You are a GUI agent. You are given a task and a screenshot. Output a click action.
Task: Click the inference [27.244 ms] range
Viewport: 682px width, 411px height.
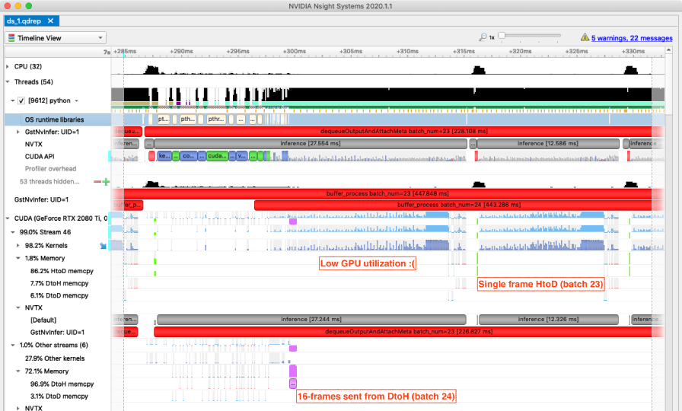tap(311, 320)
